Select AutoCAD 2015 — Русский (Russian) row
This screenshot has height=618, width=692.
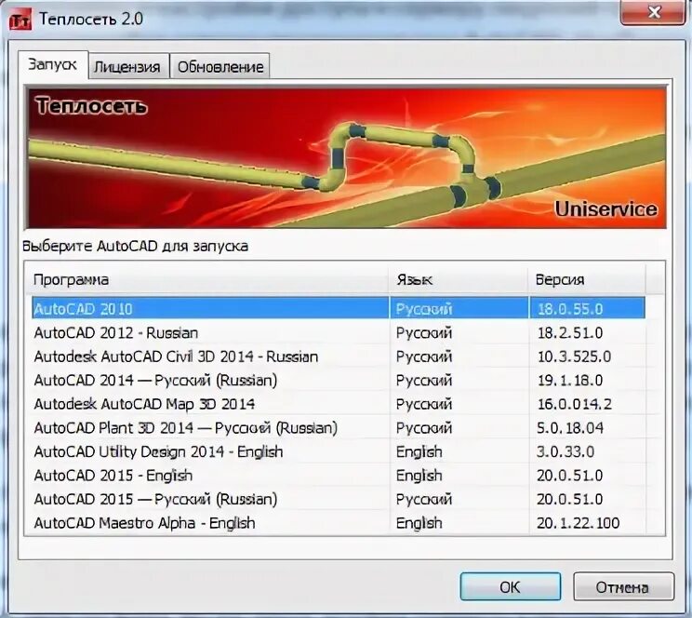tap(339, 500)
